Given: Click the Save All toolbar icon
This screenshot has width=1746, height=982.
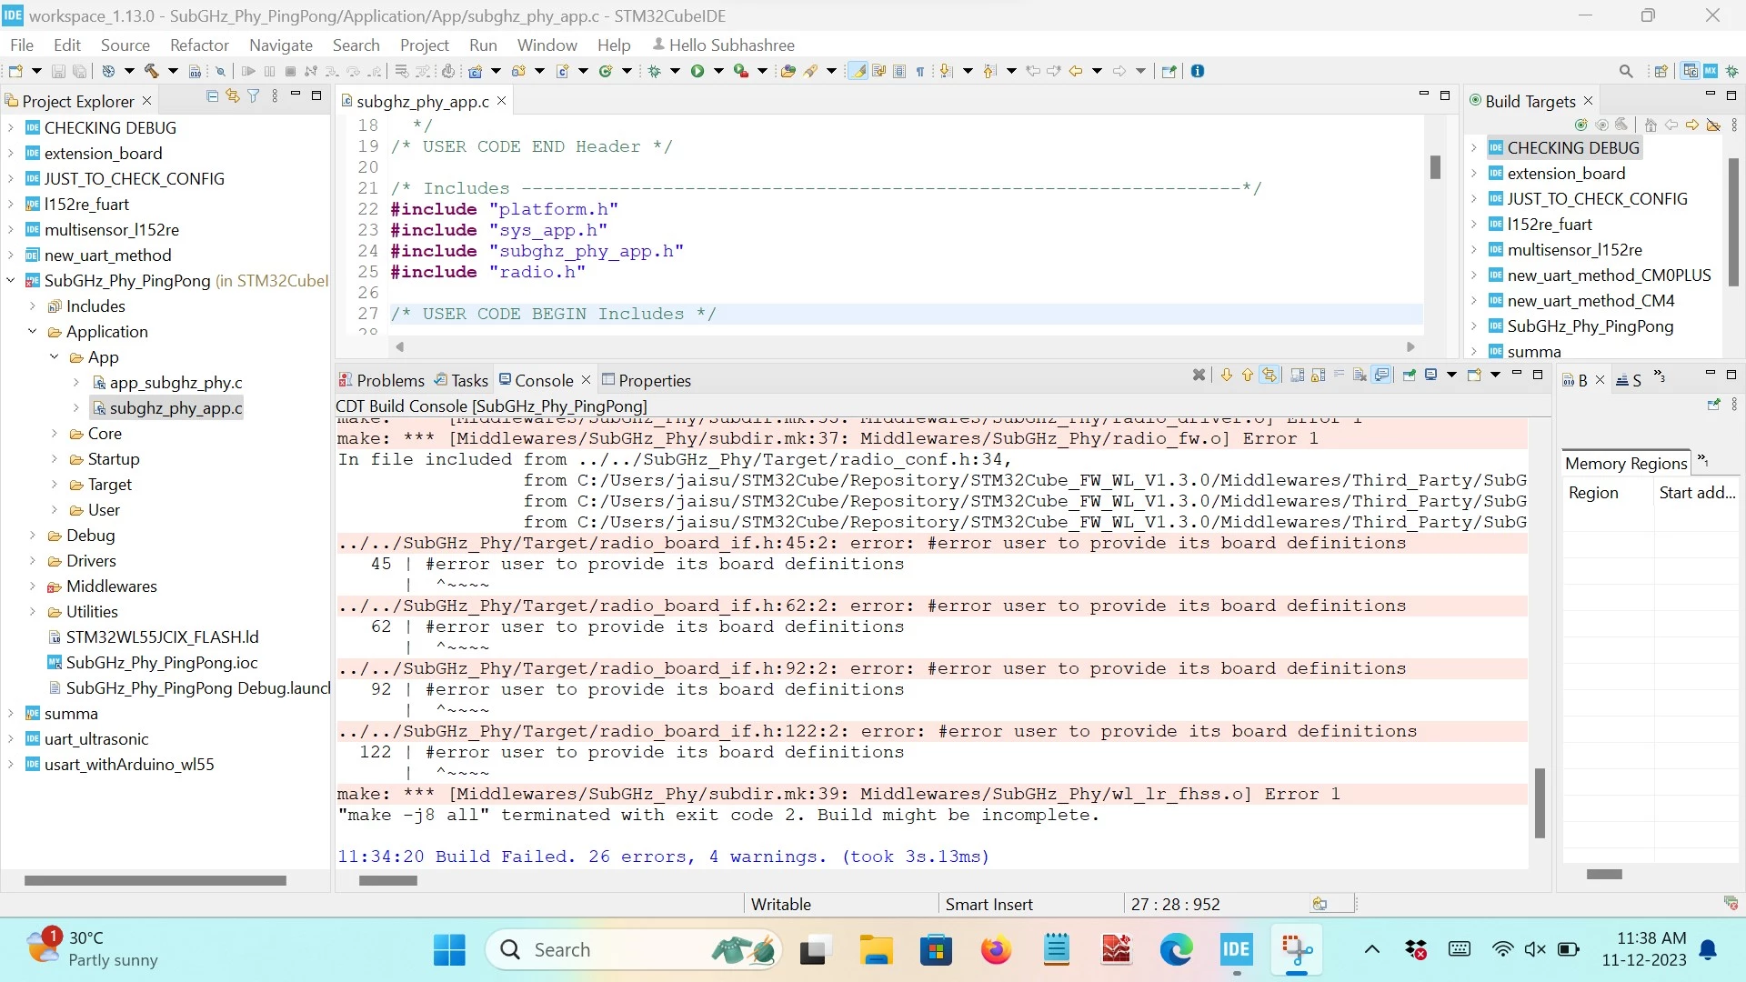Looking at the screenshot, I should (80, 71).
